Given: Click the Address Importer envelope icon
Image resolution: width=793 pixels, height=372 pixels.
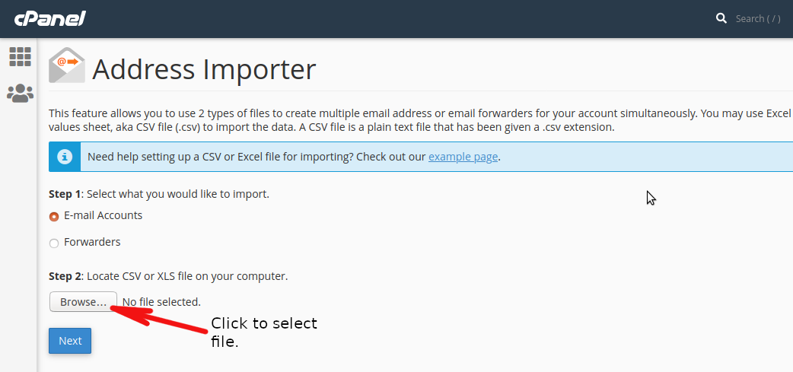Looking at the screenshot, I should (67, 65).
